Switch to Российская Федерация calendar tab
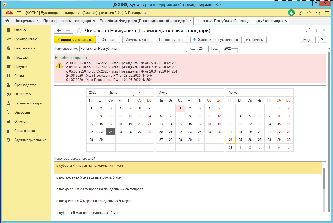The width and height of the screenshot is (333, 223). [143, 21]
